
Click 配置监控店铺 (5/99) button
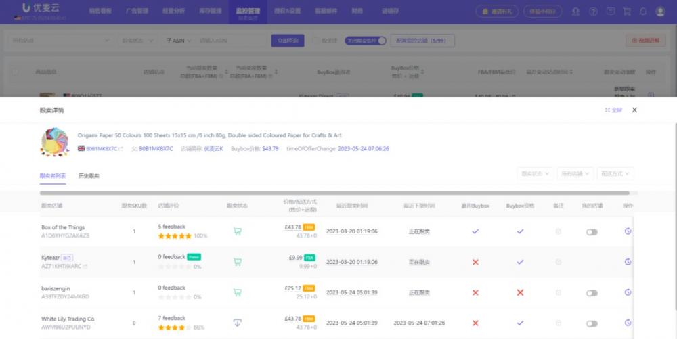[422, 41]
